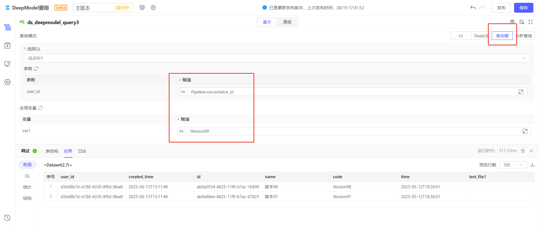Select the 结构 result view
The image size is (539, 229).
[27, 198]
